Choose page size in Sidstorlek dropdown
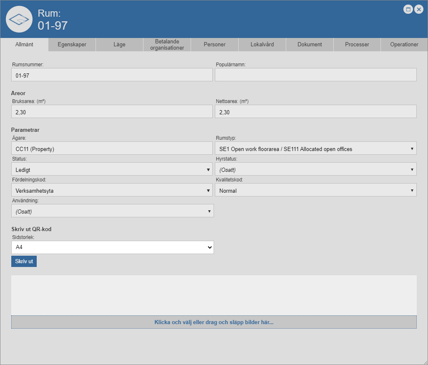The width and height of the screenshot is (428, 365). (x=112, y=247)
